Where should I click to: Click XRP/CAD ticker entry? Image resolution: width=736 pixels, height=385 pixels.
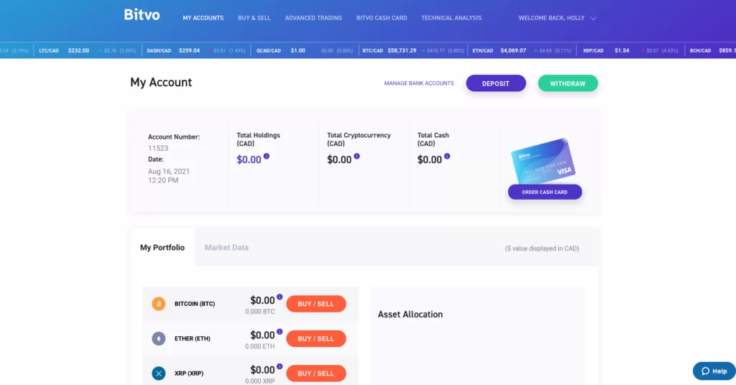click(x=630, y=51)
